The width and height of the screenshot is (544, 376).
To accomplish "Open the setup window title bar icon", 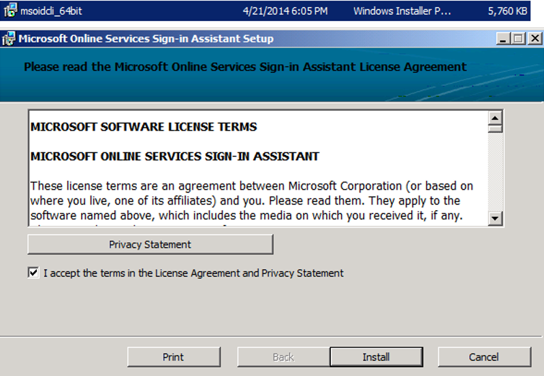I will pyautogui.click(x=10, y=39).
